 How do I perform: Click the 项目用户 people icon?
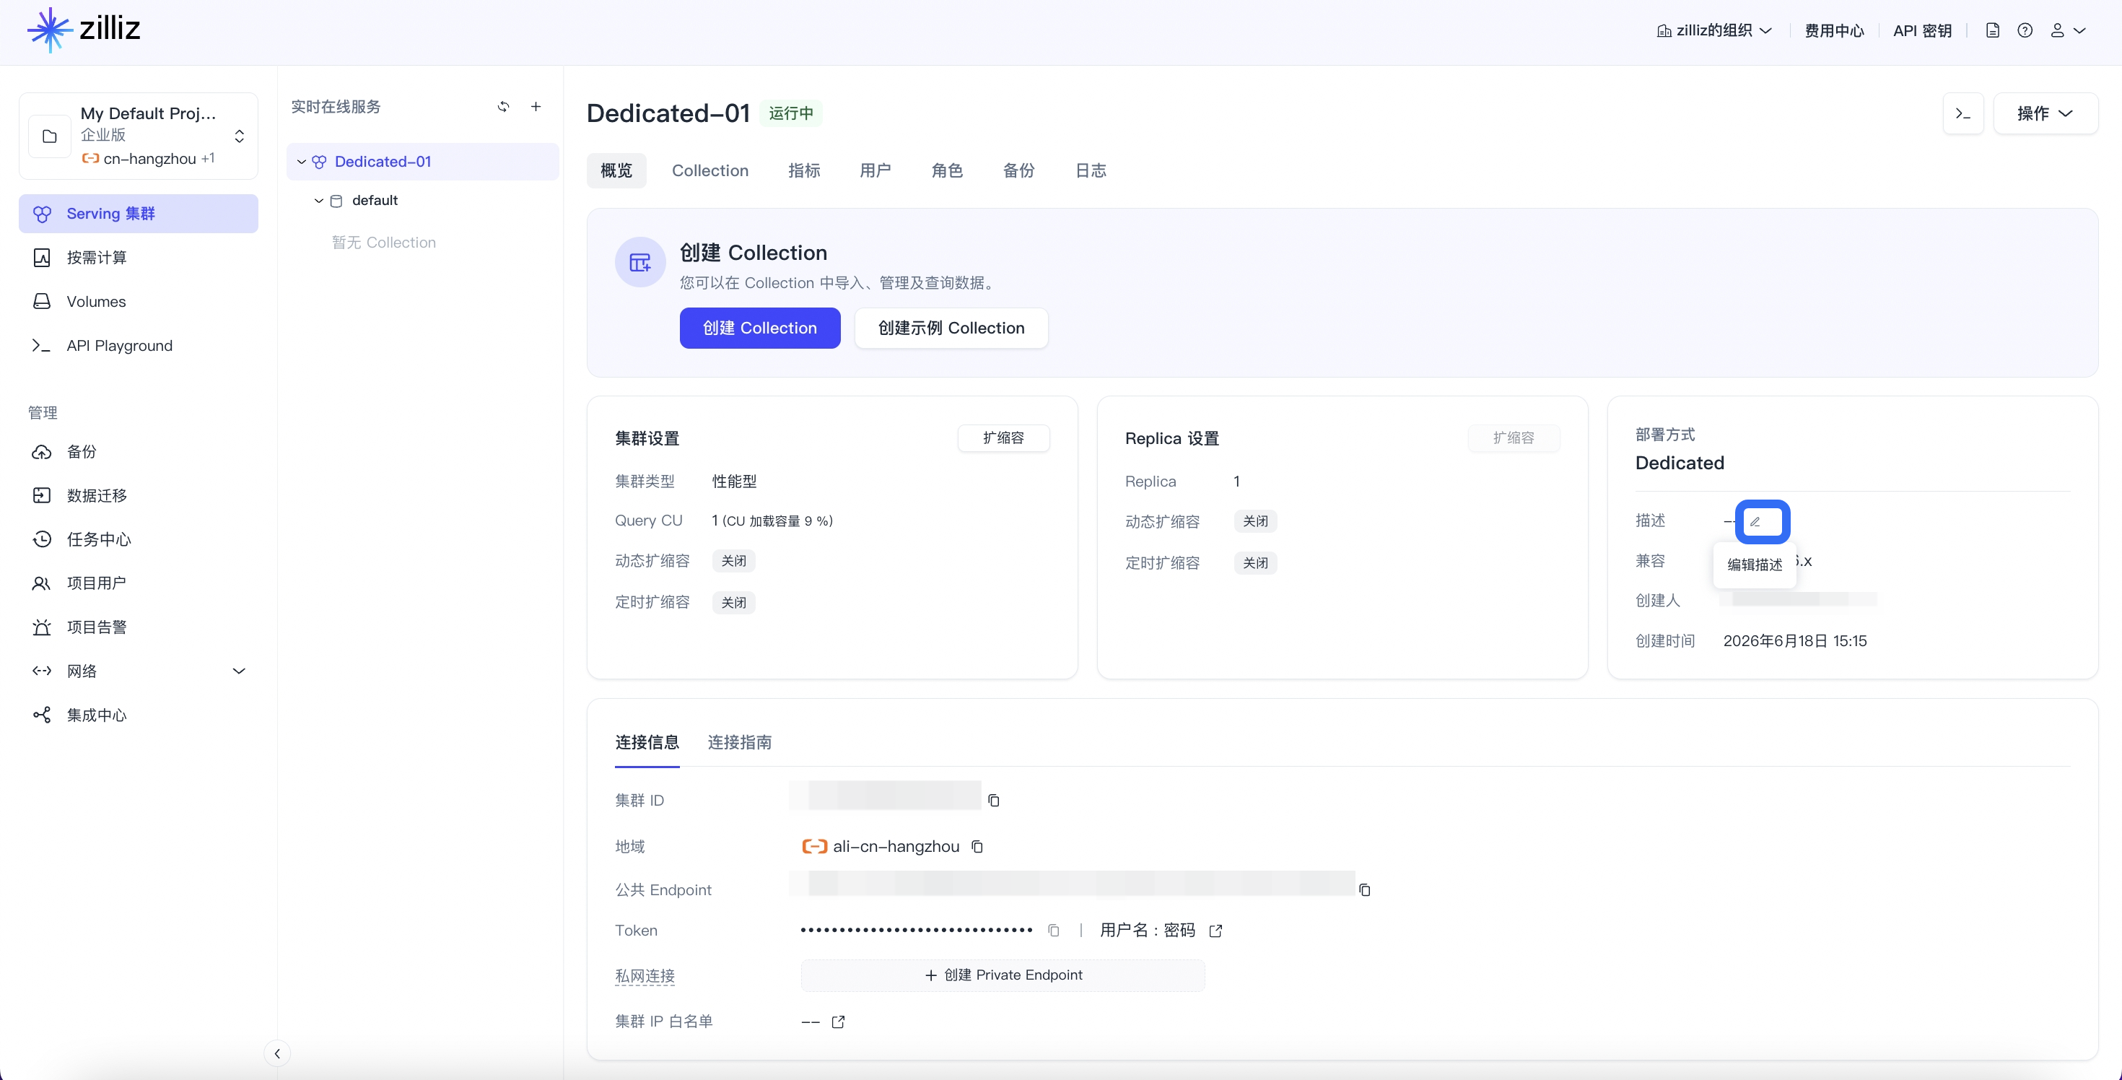pyautogui.click(x=41, y=583)
